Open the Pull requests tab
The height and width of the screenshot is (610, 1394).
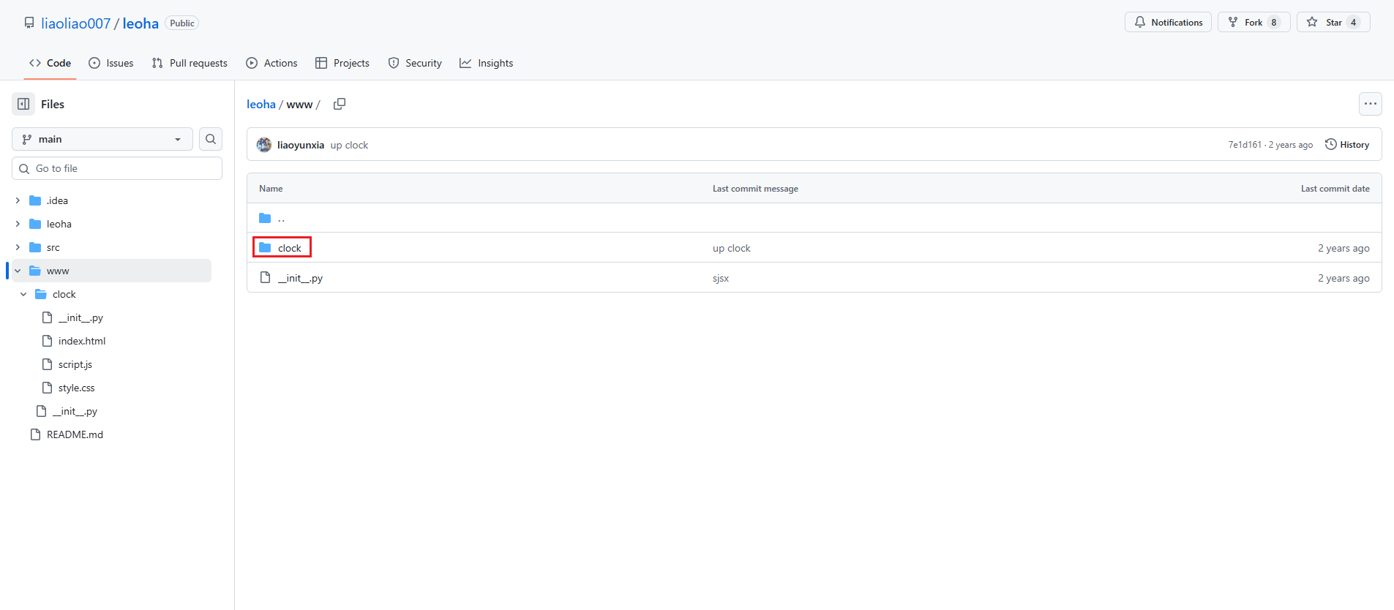[x=190, y=63]
